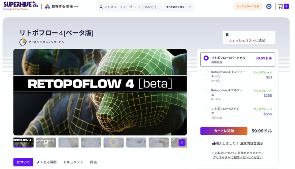295x169 pixels.
Task: Expand the すべてのカテゴリー dropdown
Action: pos(178,7)
